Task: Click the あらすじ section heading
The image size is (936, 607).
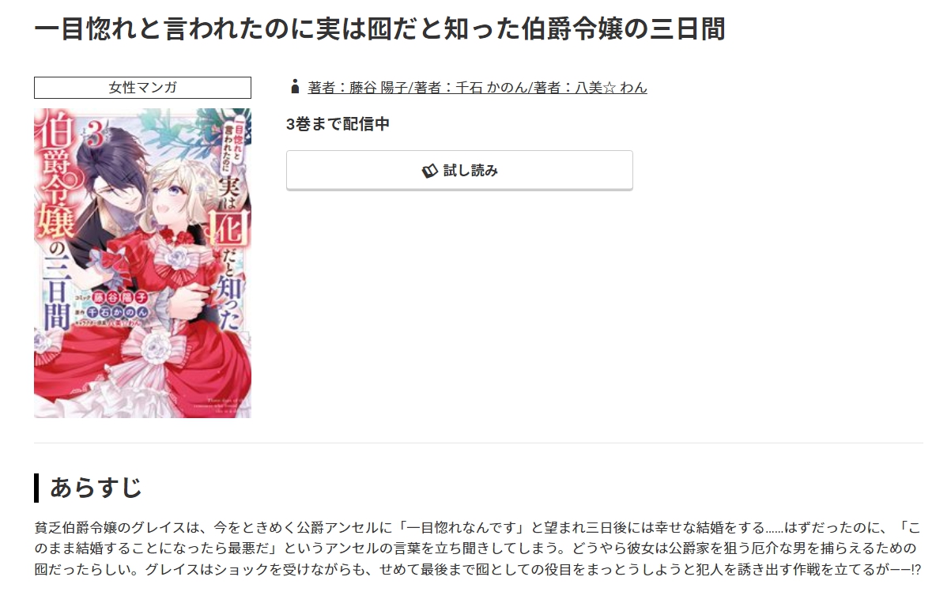Action: pos(96,488)
